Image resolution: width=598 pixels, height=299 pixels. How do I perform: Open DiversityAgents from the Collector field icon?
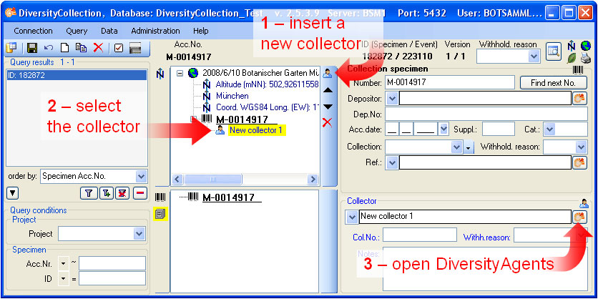coord(579,216)
